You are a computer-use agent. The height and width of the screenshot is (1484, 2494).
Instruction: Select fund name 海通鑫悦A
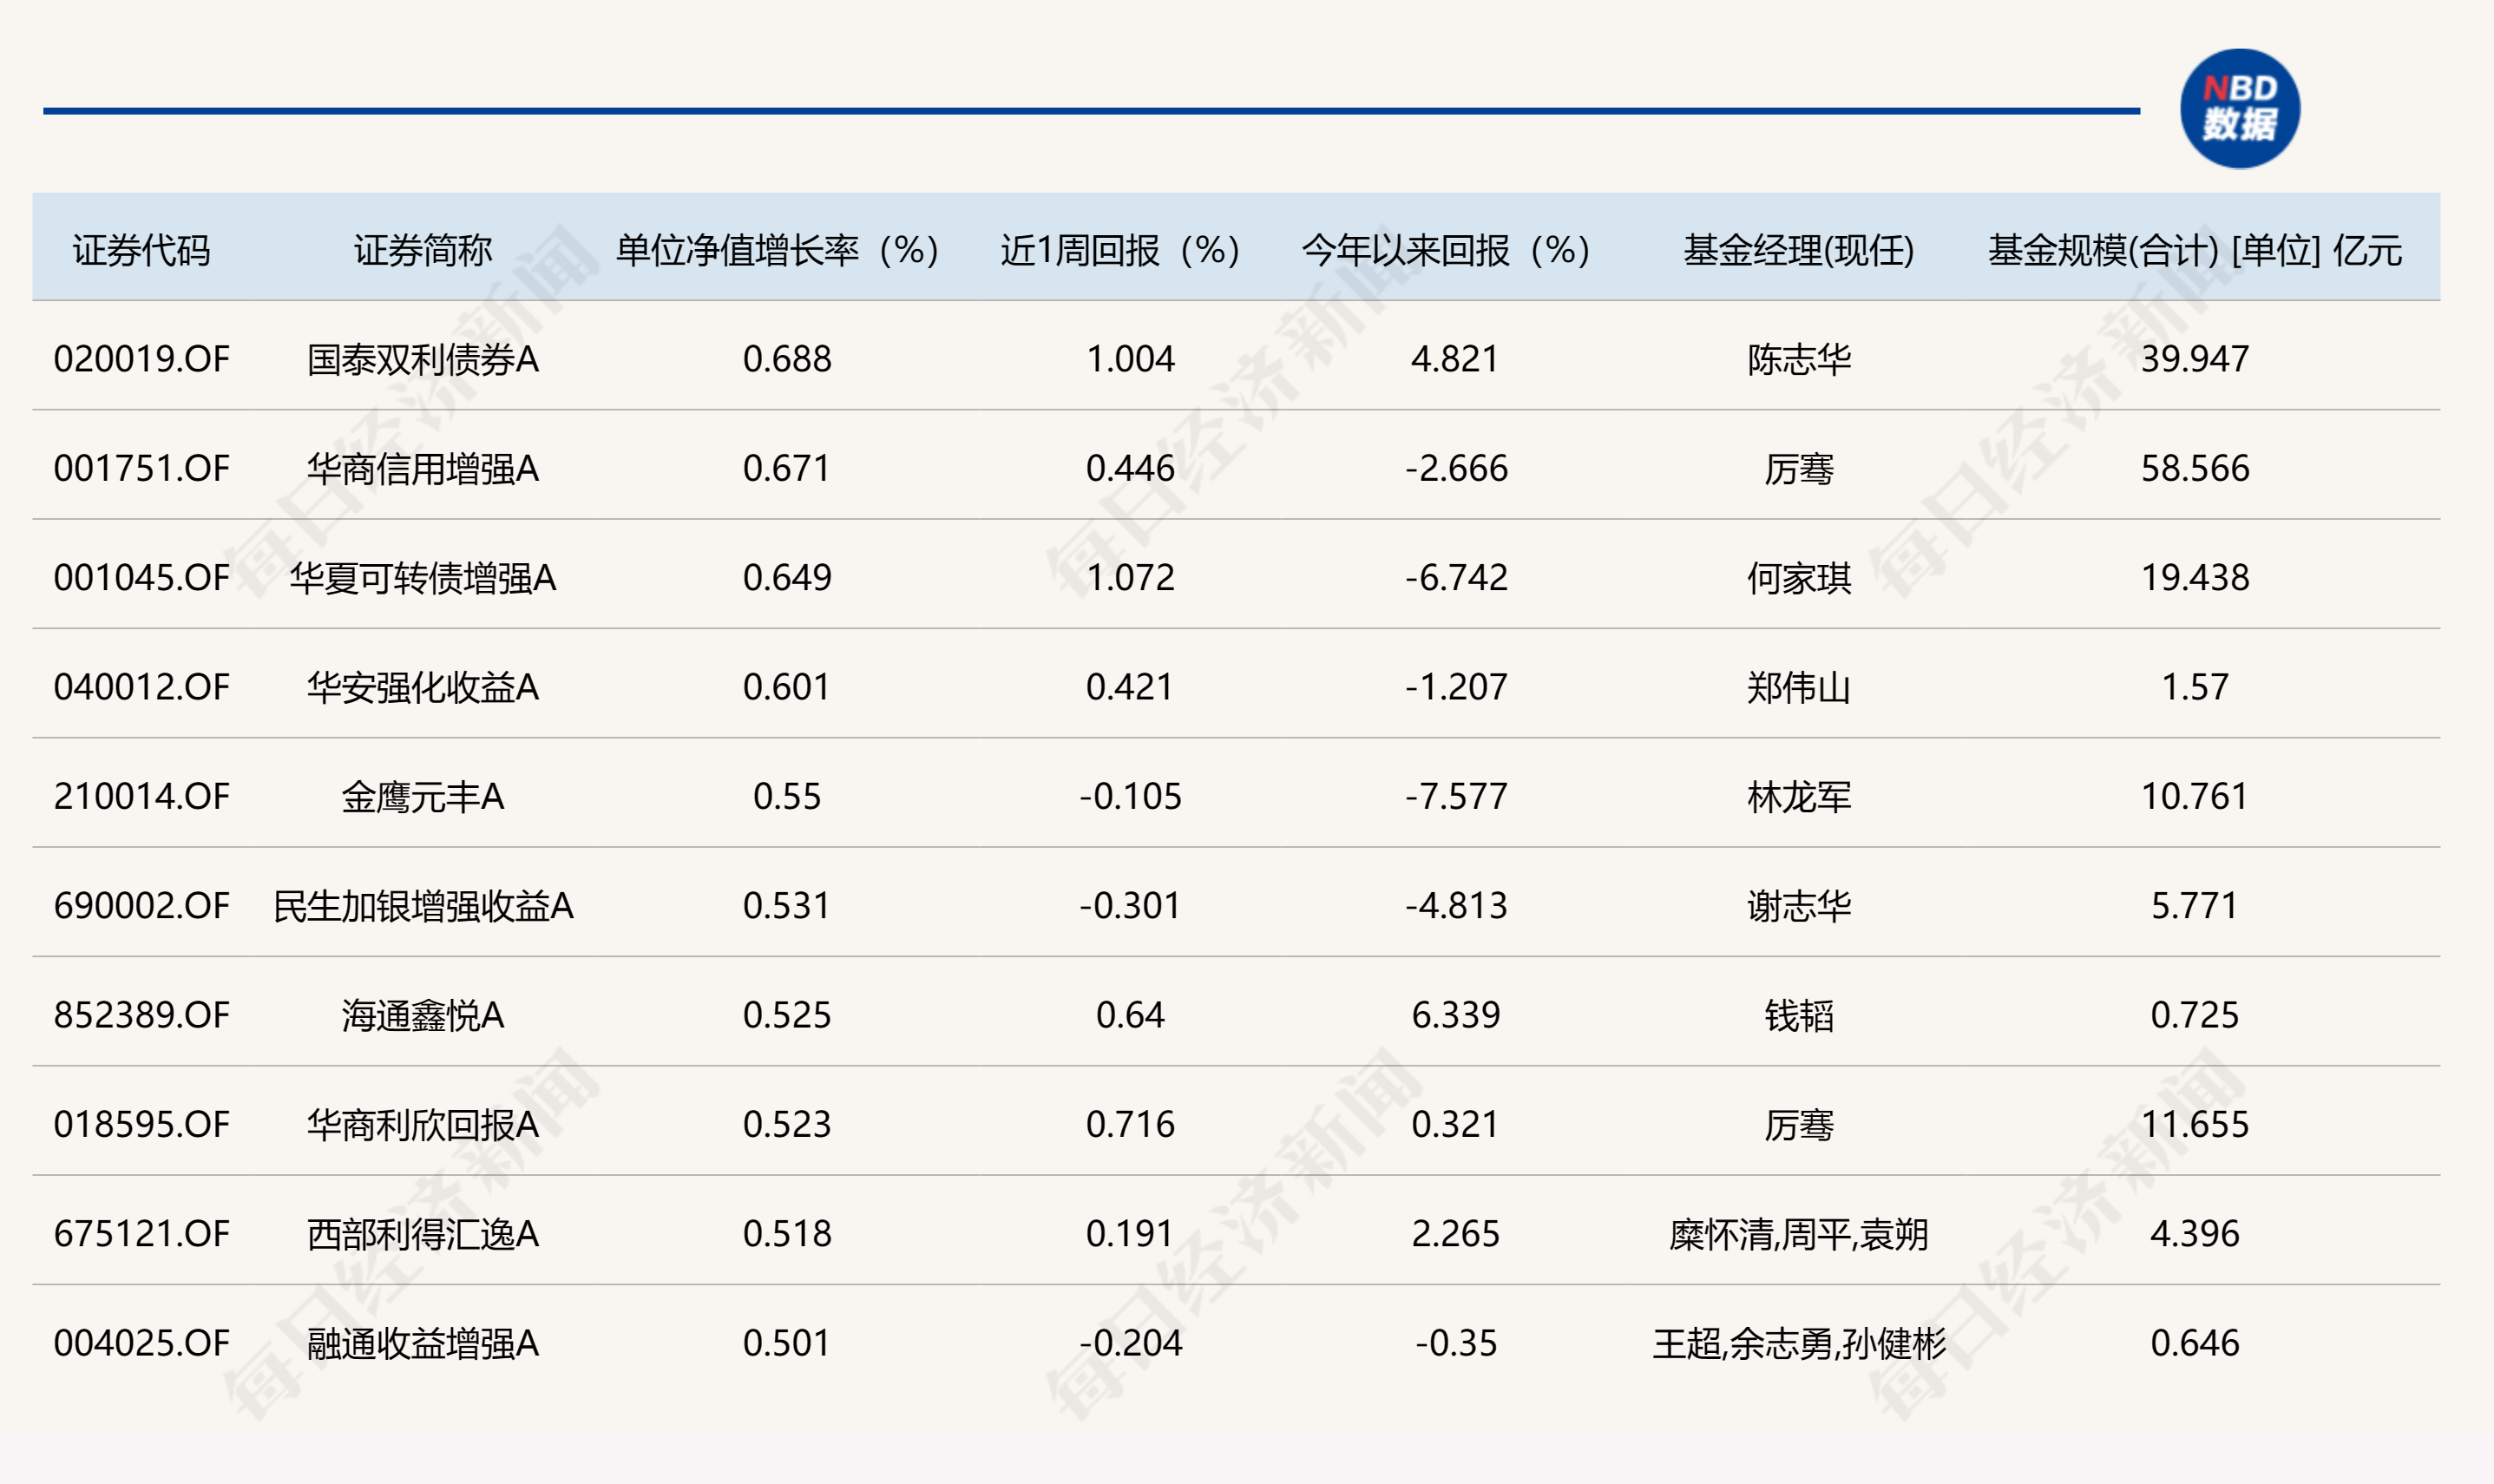pyautogui.click(x=423, y=1015)
